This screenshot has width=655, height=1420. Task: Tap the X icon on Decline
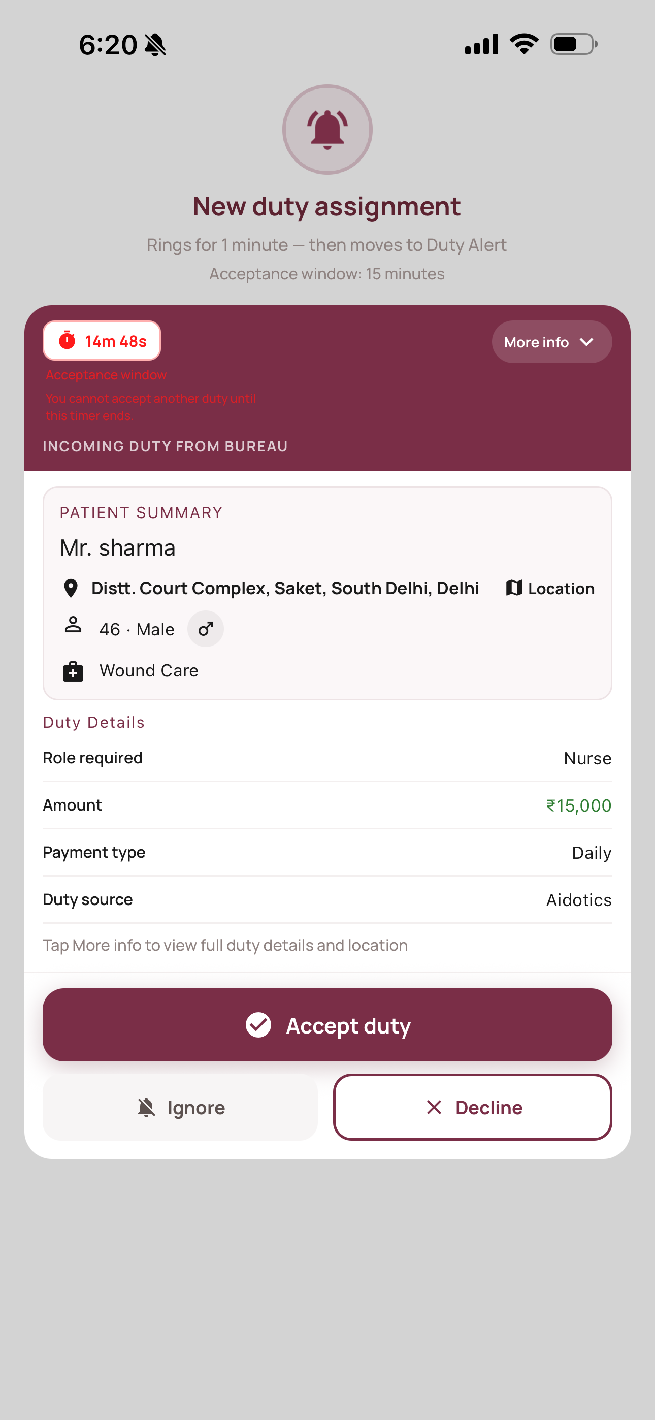pos(435,1107)
